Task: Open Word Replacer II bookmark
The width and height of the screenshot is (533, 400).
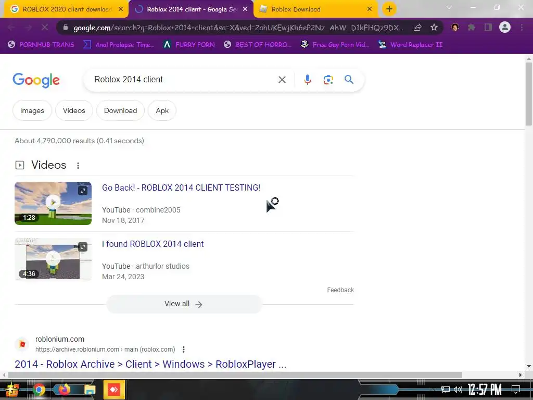Action: tap(411, 45)
